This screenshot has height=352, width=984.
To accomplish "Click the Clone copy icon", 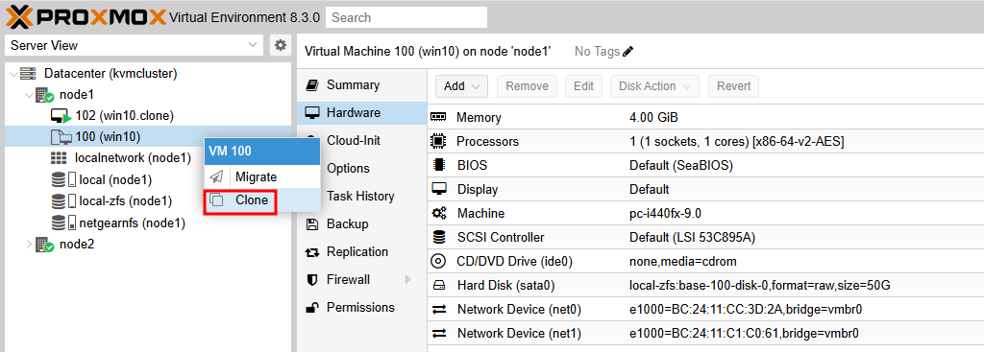I will point(216,200).
